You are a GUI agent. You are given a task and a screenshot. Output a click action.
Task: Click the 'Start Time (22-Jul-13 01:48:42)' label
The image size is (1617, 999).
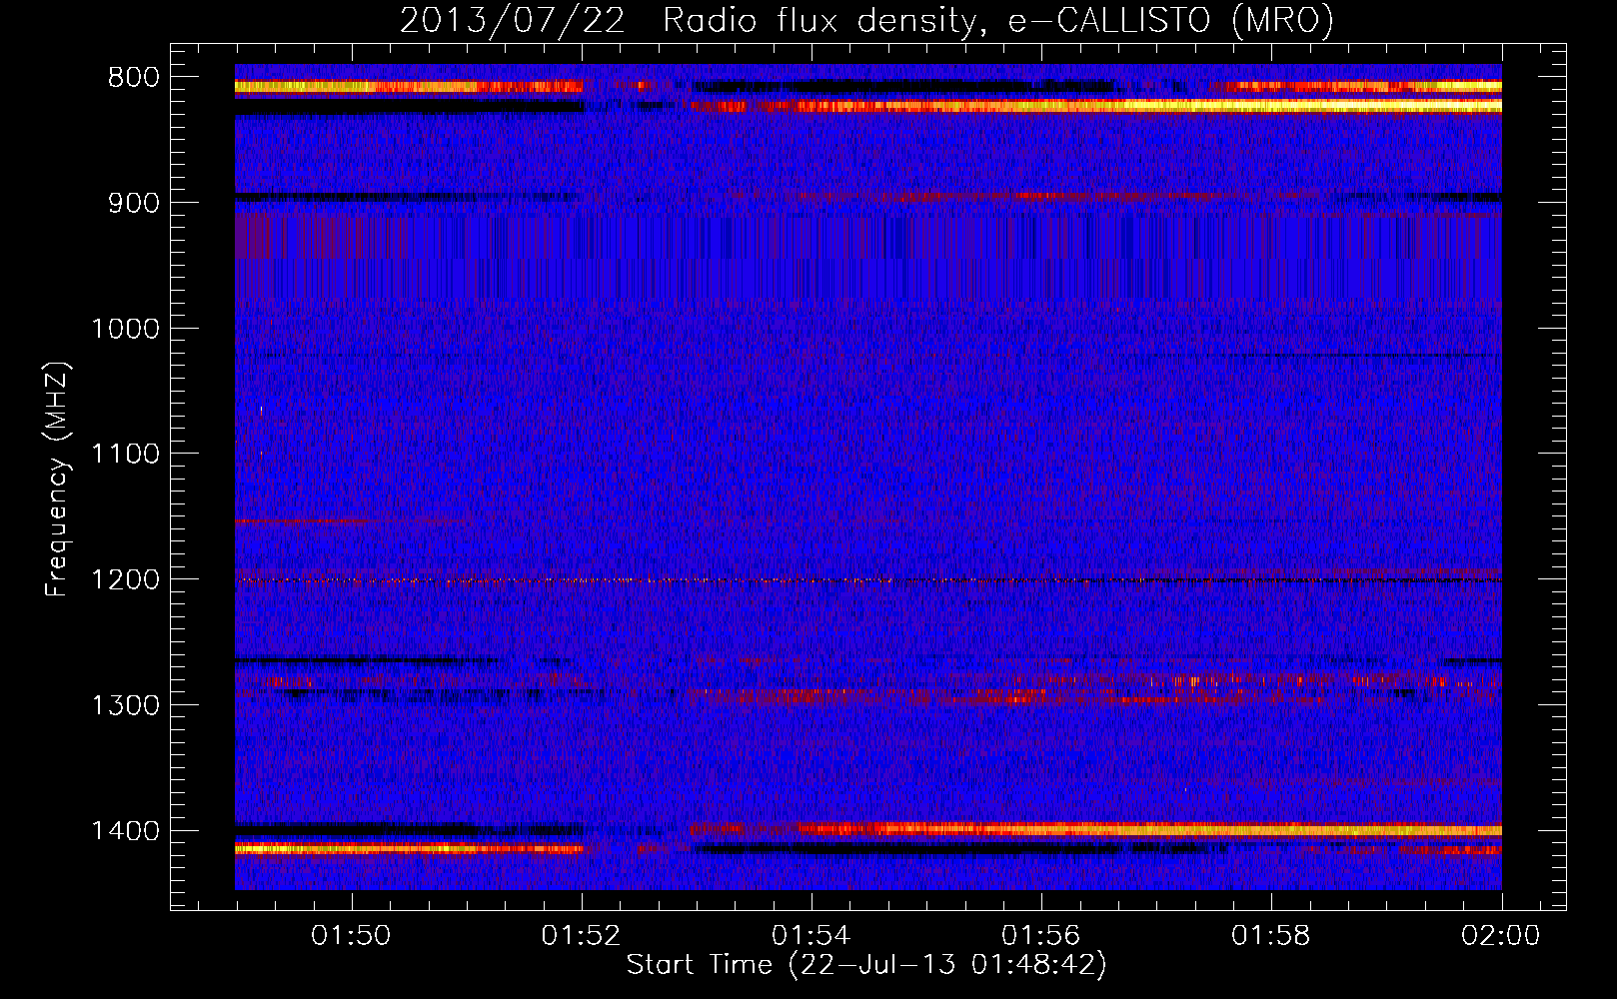pos(866,965)
